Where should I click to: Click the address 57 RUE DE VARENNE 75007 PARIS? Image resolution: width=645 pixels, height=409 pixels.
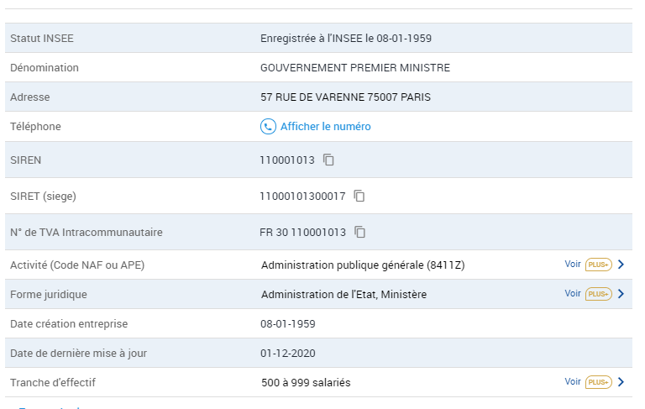(345, 97)
